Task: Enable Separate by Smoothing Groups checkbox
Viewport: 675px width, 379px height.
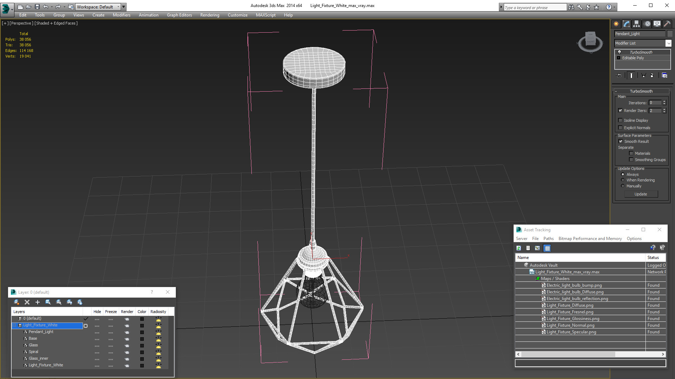Action: [631, 159]
